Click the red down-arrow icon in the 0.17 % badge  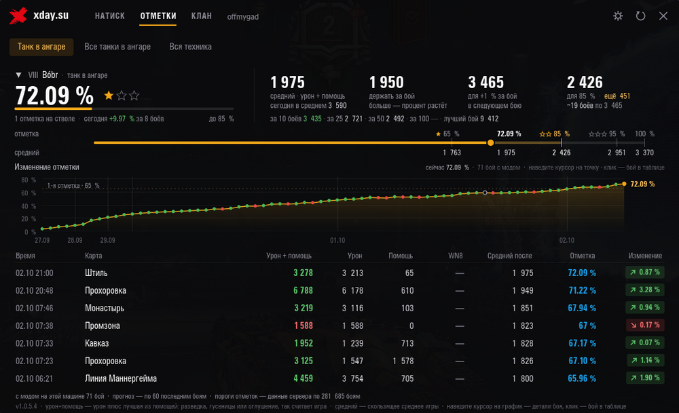pos(634,326)
